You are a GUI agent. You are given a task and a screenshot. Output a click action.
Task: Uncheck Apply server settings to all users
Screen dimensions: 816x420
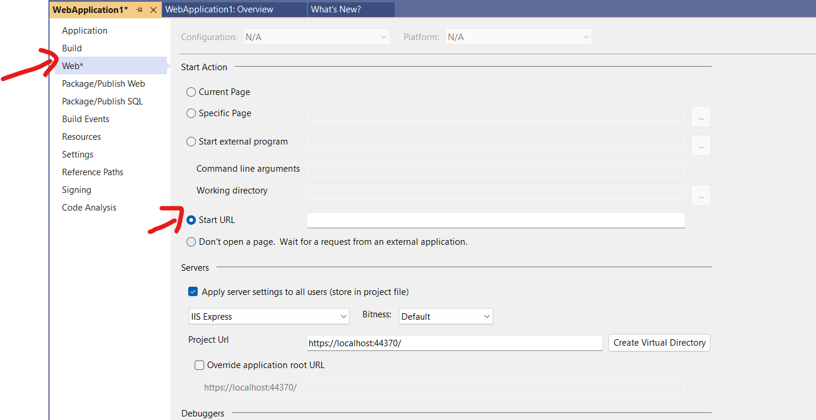(x=193, y=291)
